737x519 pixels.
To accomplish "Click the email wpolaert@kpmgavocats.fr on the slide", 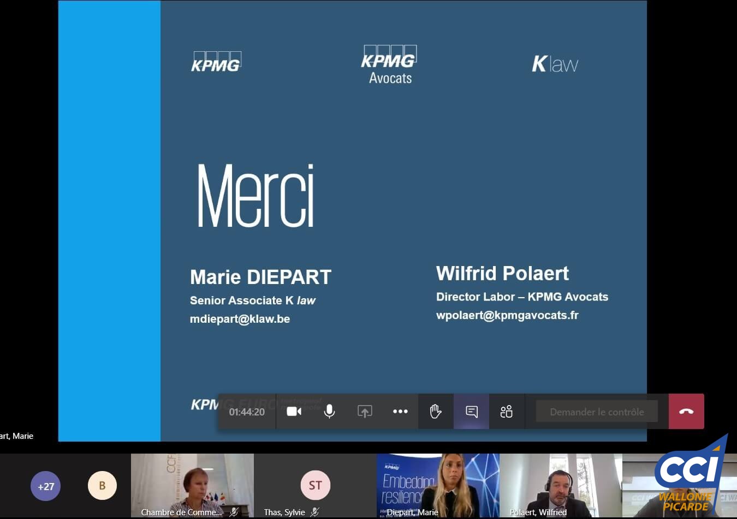I will 507,315.
